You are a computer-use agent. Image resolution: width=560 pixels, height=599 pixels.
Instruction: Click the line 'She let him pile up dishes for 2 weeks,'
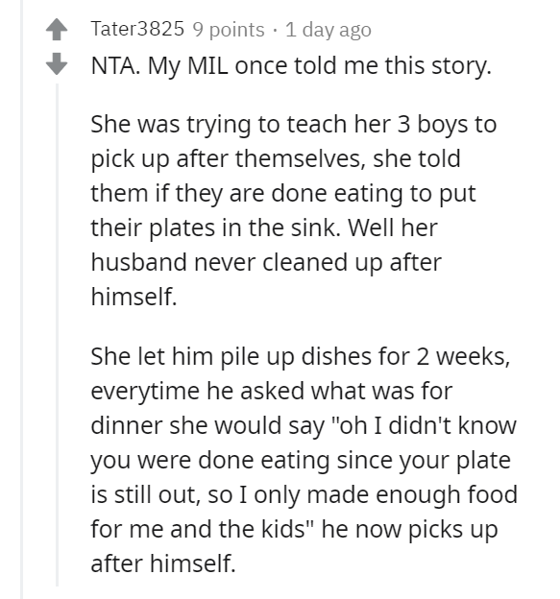coord(301,356)
